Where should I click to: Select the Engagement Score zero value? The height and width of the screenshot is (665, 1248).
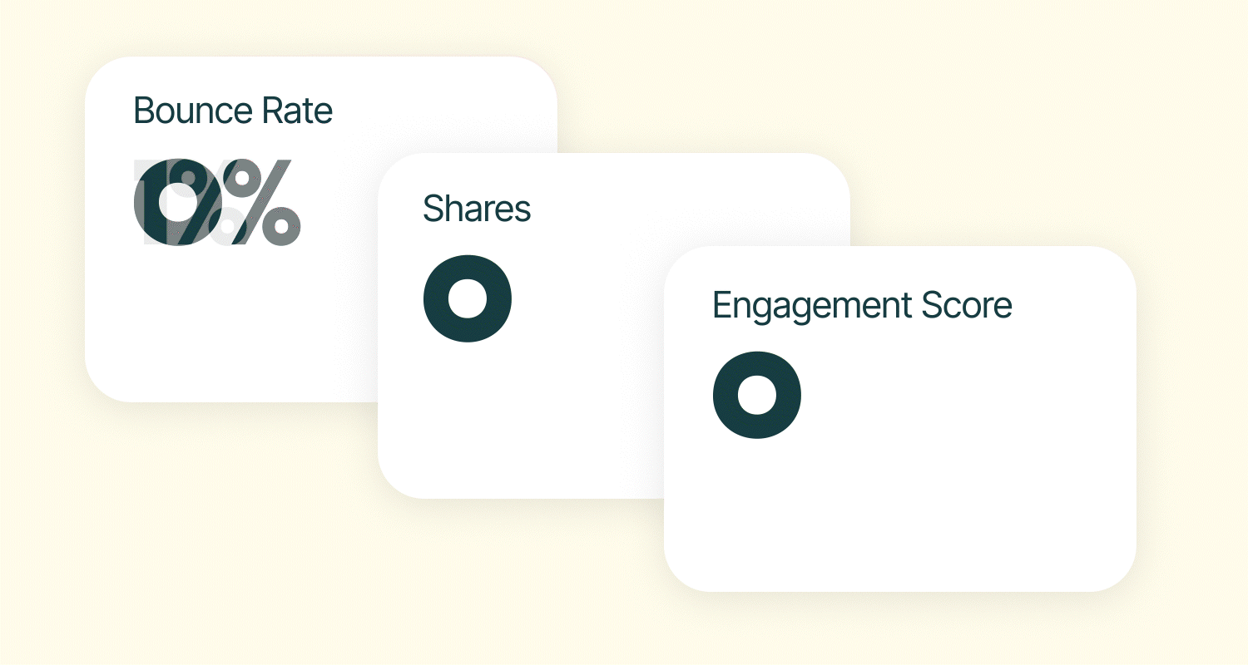pyautogui.click(x=757, y=395)
